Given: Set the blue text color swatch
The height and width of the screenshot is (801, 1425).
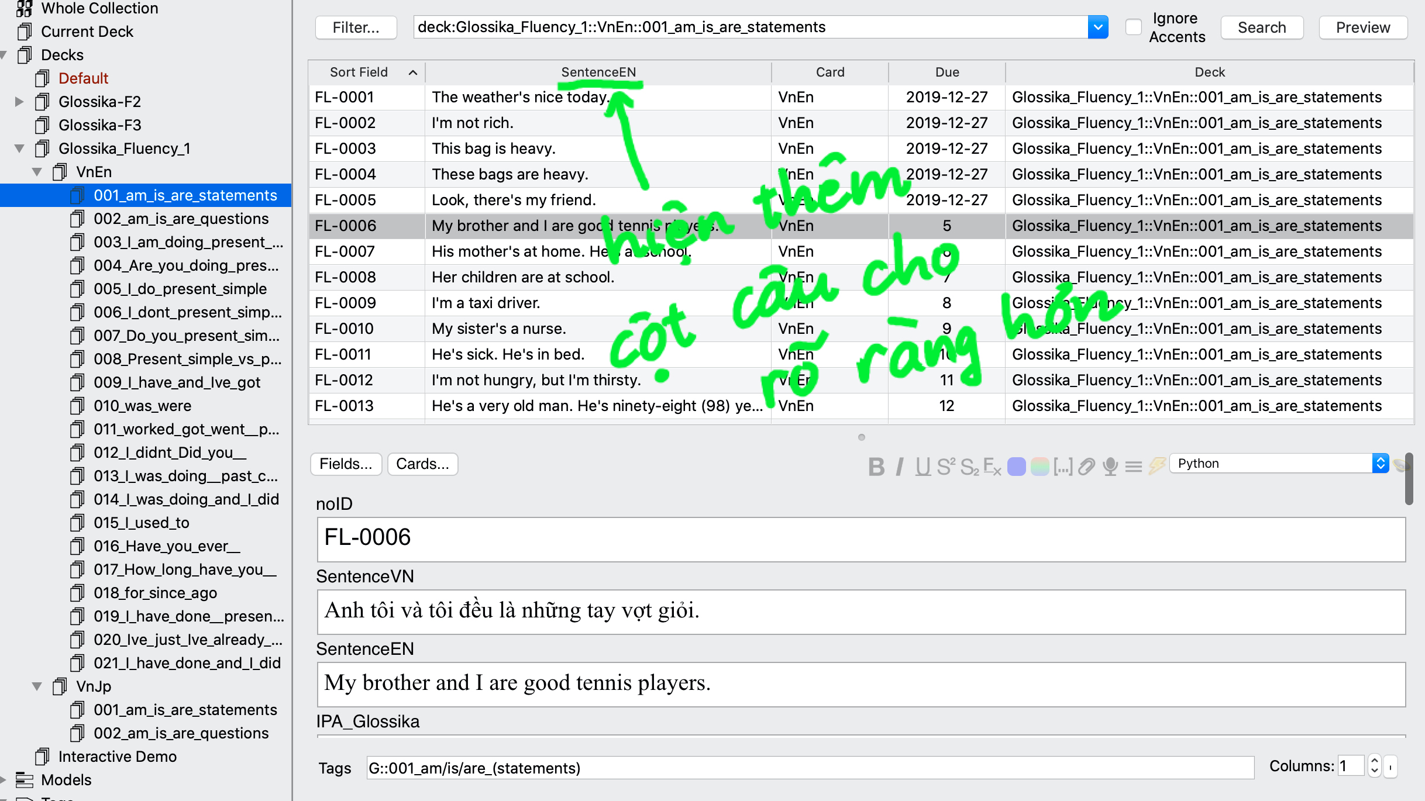Looking at the screenshot, I should pyautogui.click(x=1016, y=466).
